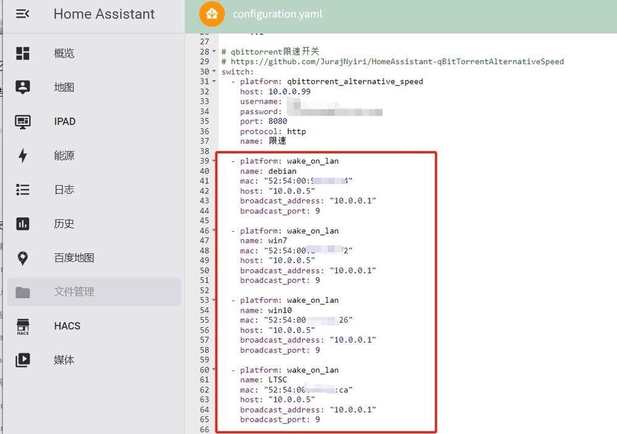This screenshot has height=434, width=617.
Task: Open the IPAD dashboard
Action: pos(94,121)
